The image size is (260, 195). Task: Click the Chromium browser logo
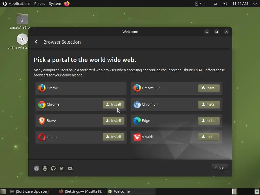[x=137, y=104]
